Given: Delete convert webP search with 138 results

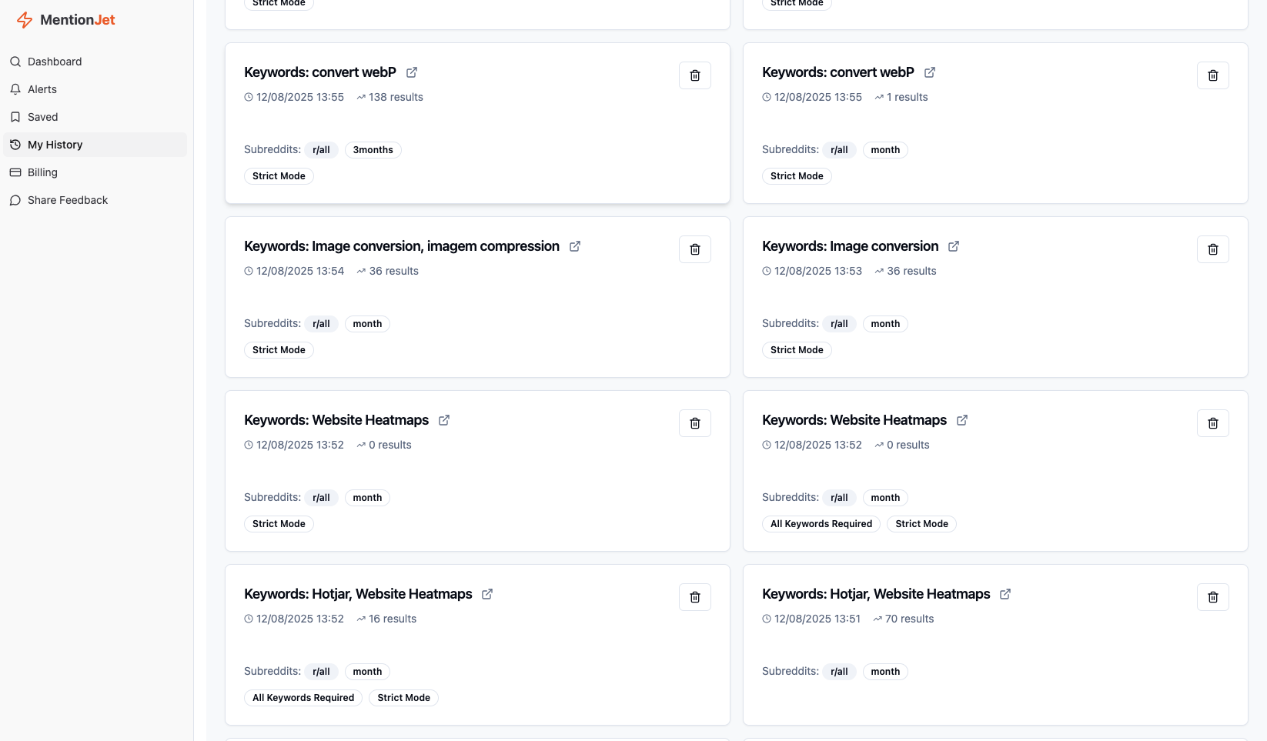Looking at the screenshot, I should click(x=695, y=75).
